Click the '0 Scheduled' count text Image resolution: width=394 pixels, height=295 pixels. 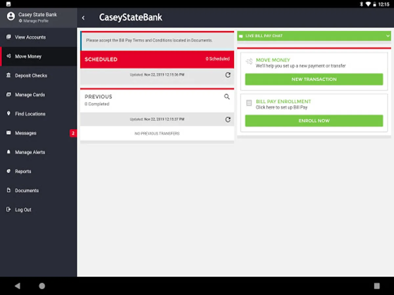point(218,59)
